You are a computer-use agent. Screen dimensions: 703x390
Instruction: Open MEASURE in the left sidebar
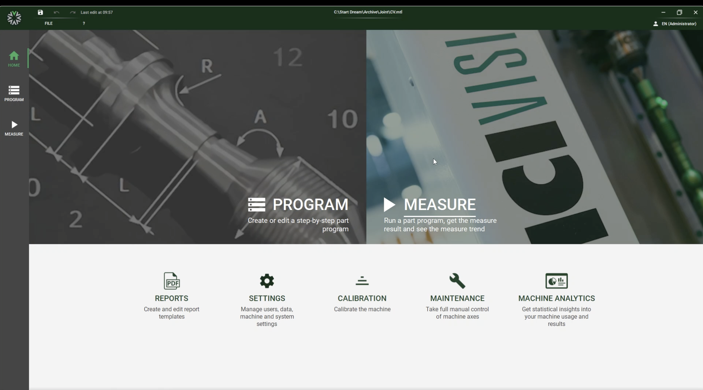[14, 128]
